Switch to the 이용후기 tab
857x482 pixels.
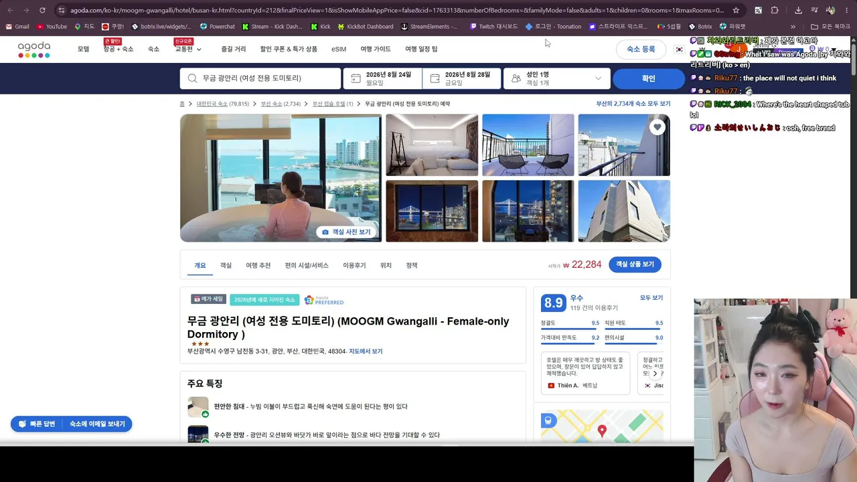(354, 266)
